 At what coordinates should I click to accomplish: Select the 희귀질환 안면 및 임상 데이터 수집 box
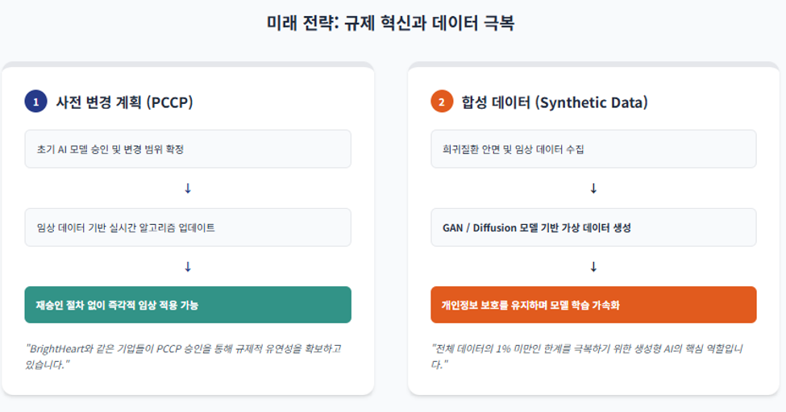tap(593, 149)
